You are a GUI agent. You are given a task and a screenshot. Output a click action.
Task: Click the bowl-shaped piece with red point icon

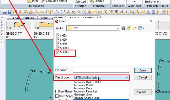pyautogui.click(x=143, y=12)
